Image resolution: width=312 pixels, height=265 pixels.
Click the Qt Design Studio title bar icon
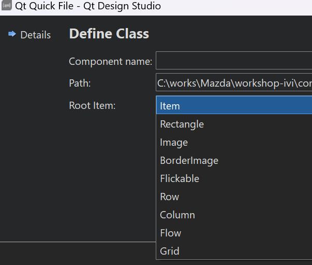click(x=7, y=6)
